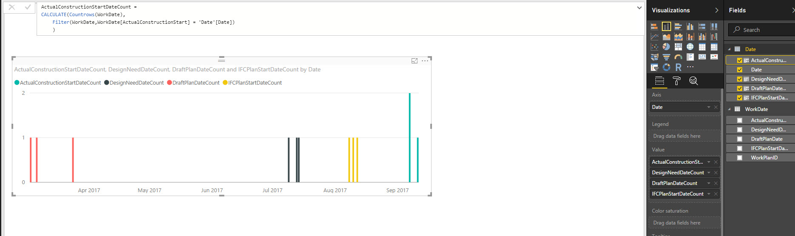Image resolution: width=795 pixels, height=236 pixels.
Task: Remove DraftPlanDateCount from Value well
Action: (716, 183)
